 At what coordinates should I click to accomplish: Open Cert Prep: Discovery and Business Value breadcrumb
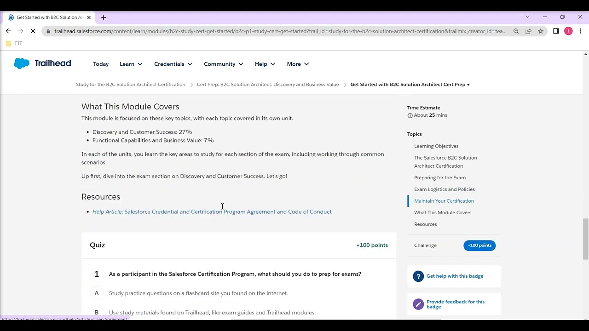pos(268,85)
